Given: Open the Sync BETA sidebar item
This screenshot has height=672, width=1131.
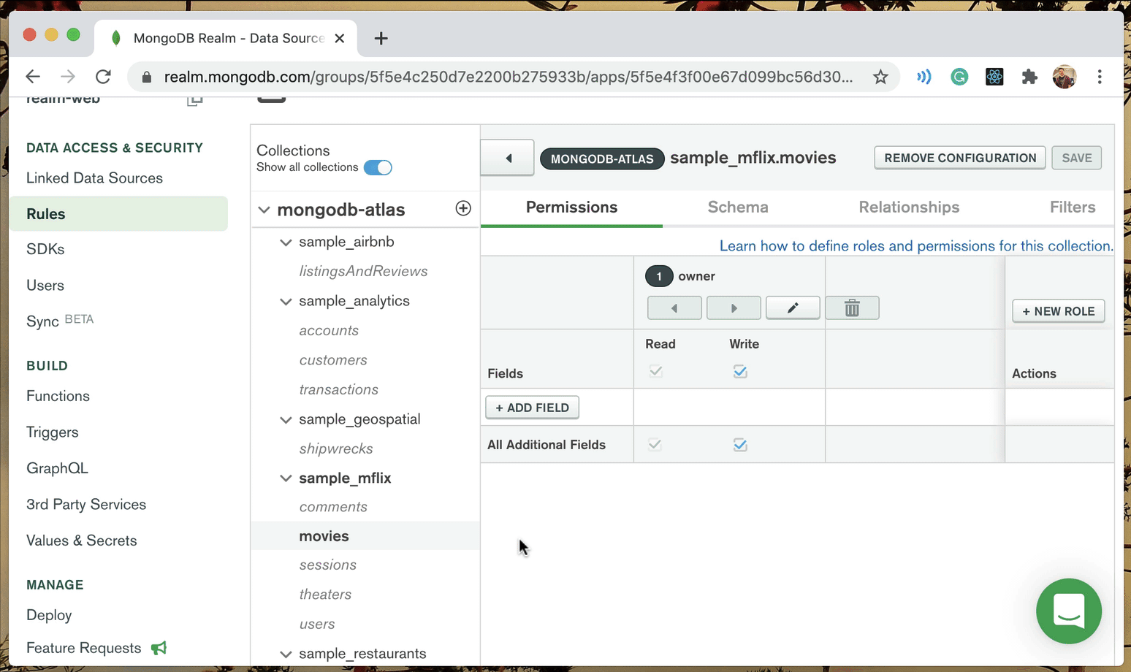Looking at the screenshot, I should (x=60, y=321).
